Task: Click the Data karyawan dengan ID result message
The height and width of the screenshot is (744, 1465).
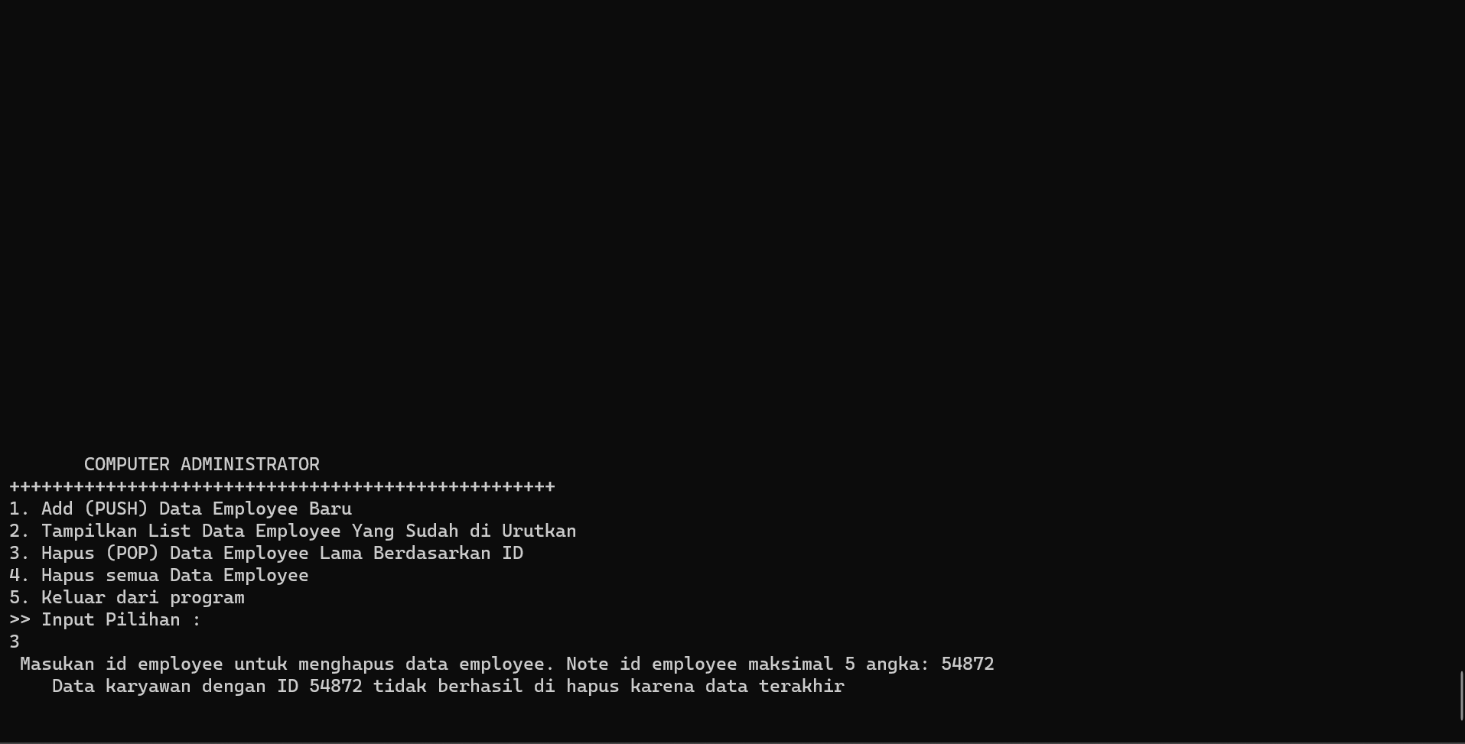Action: coord(448,686)
